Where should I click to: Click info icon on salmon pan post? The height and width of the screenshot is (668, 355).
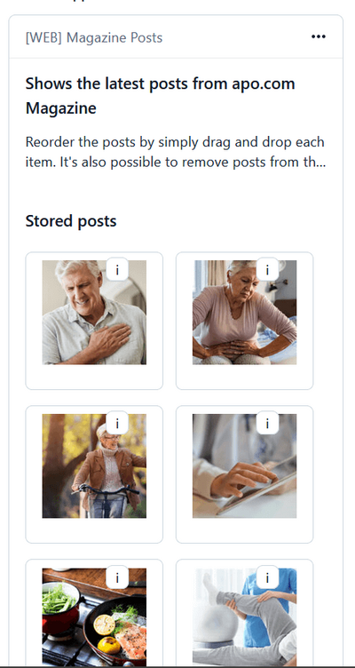click(117, 577)
